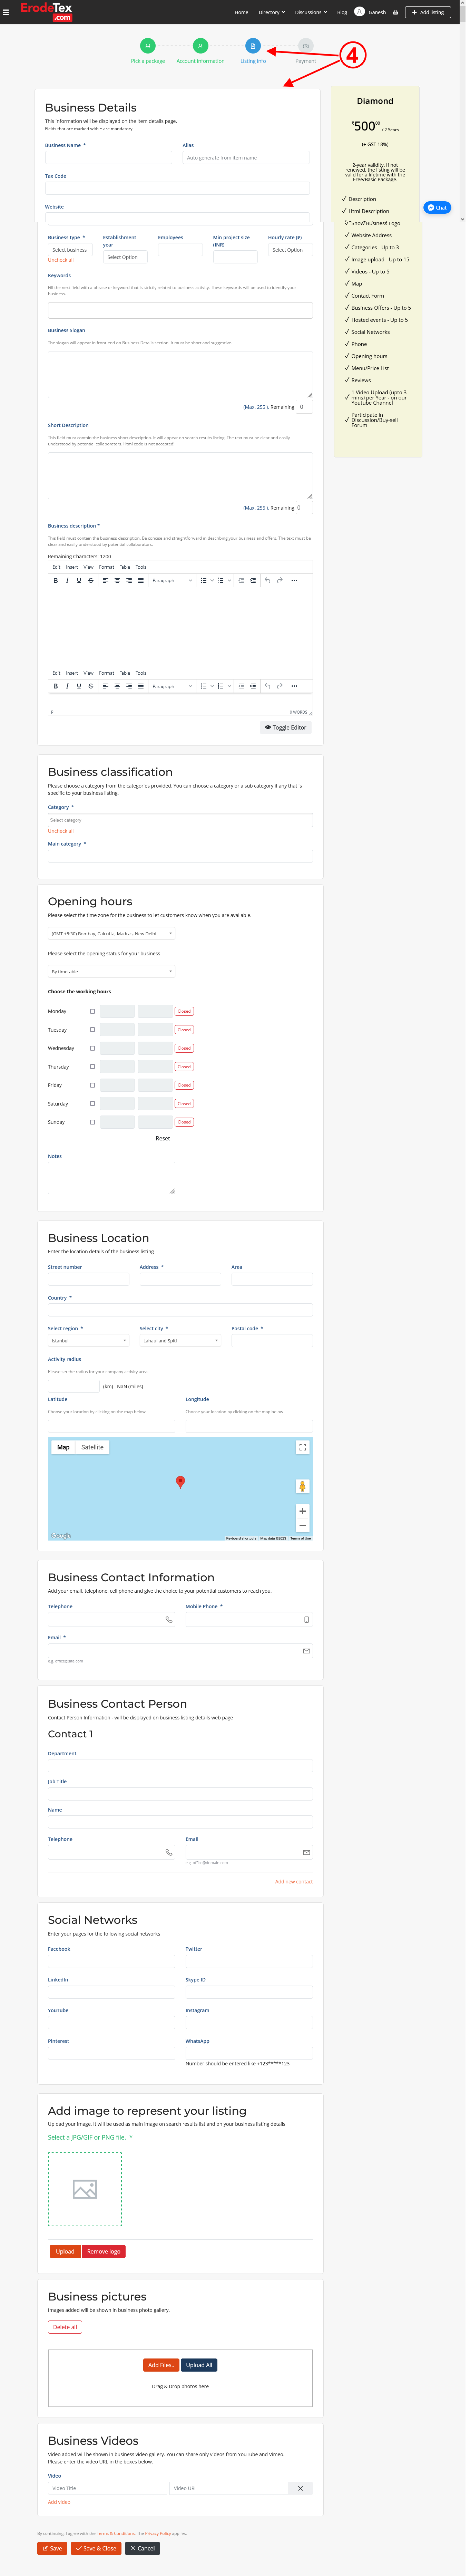Open the hamburger menu in the header
Image resolution: width=470 pixels, height=2576 pixels.
pos(6,12)
